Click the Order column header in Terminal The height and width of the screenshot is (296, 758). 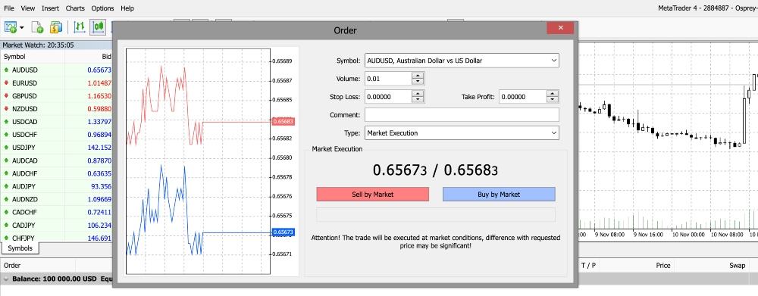tap(38, 265)
